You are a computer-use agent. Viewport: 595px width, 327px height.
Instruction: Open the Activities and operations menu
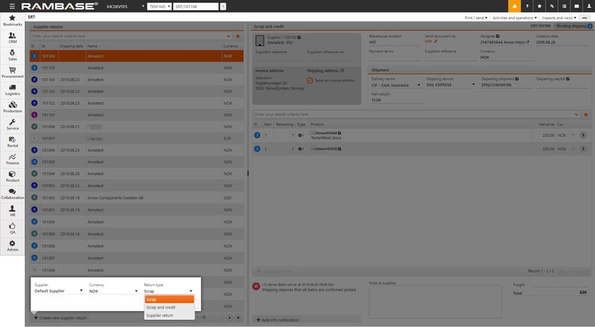click(514, 18)
